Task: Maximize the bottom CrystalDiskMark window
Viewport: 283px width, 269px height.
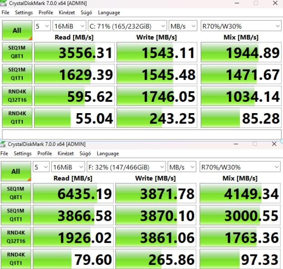Action: (x=255, y=144)
